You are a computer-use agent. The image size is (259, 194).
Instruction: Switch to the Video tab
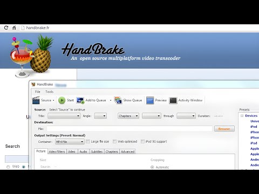pos(72,151)
